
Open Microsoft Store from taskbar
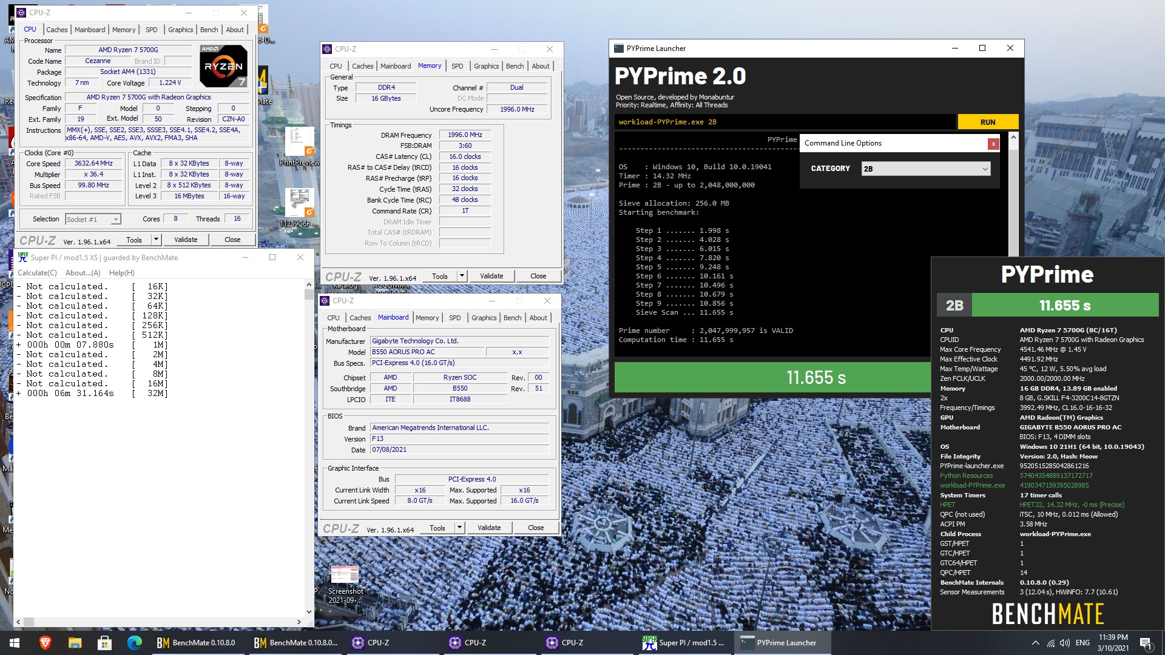pyautogui.click(x=104, y=643)
